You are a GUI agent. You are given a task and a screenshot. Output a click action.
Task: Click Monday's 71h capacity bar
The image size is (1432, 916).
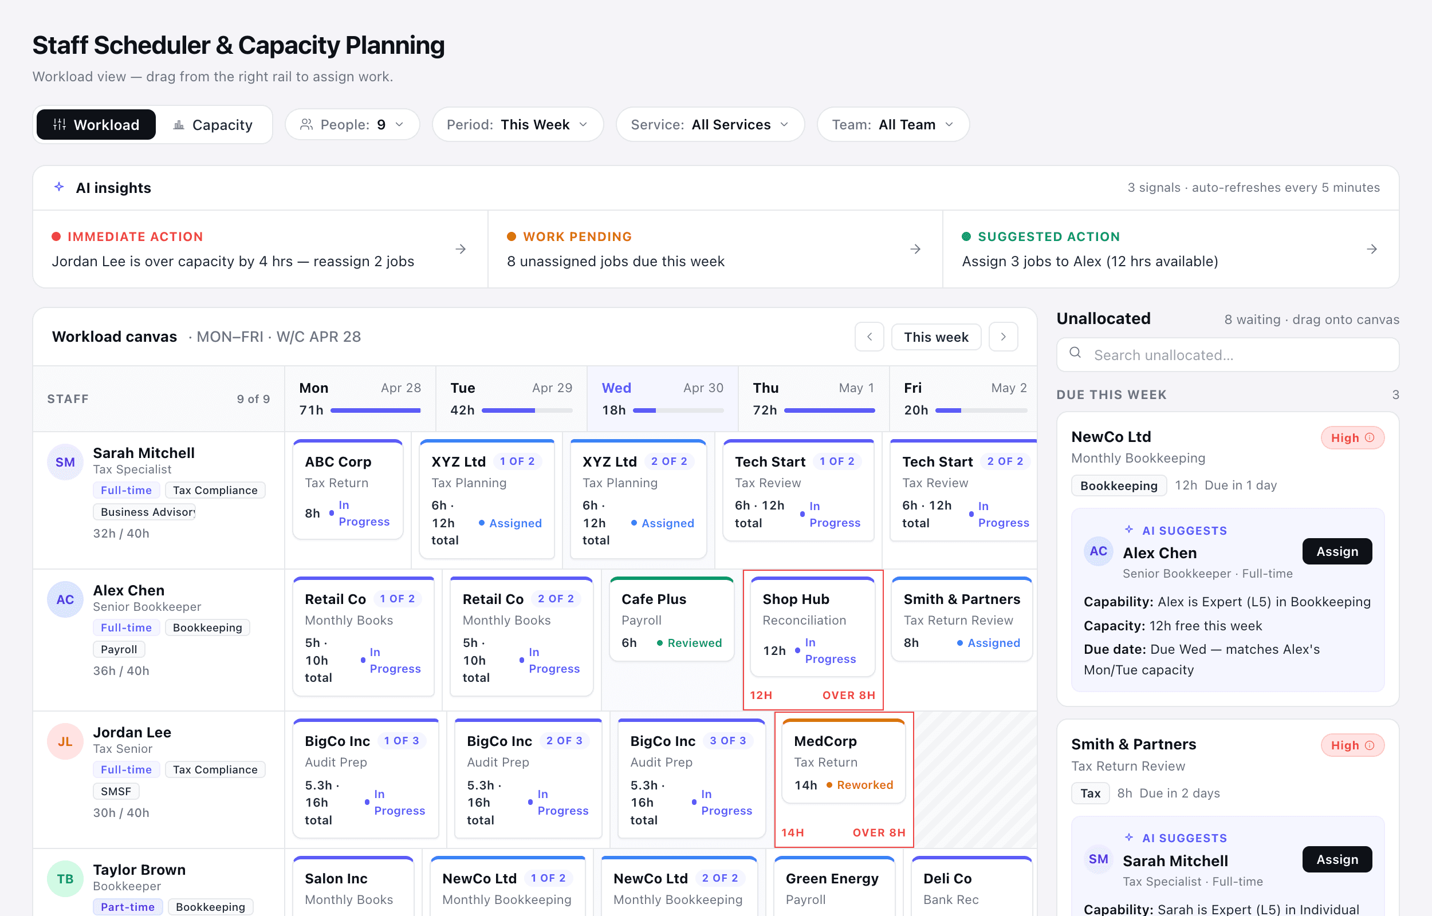(x=375, y=410)
